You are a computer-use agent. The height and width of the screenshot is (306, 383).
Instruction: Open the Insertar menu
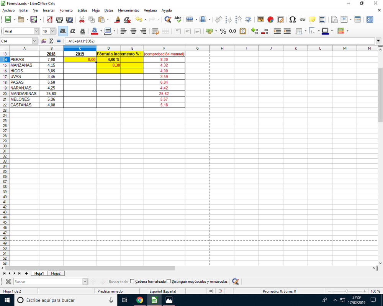(x=49, y=10)
